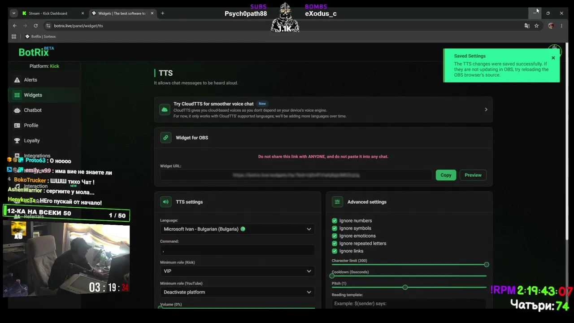Screen dimensions: 574x323
Task: Click the translate page icon
Action: pyautogui.click(x=527, y=26)
